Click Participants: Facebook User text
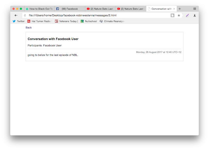 click(44, 46)
